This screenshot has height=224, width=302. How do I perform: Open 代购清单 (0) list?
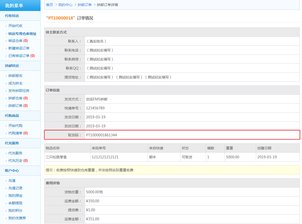[18, 133]
